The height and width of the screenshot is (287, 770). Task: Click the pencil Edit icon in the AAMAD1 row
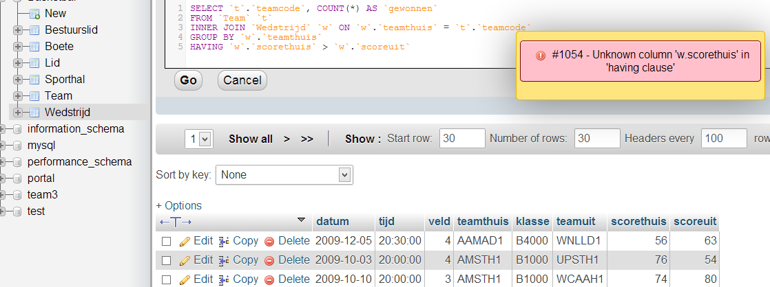point(184,241)
